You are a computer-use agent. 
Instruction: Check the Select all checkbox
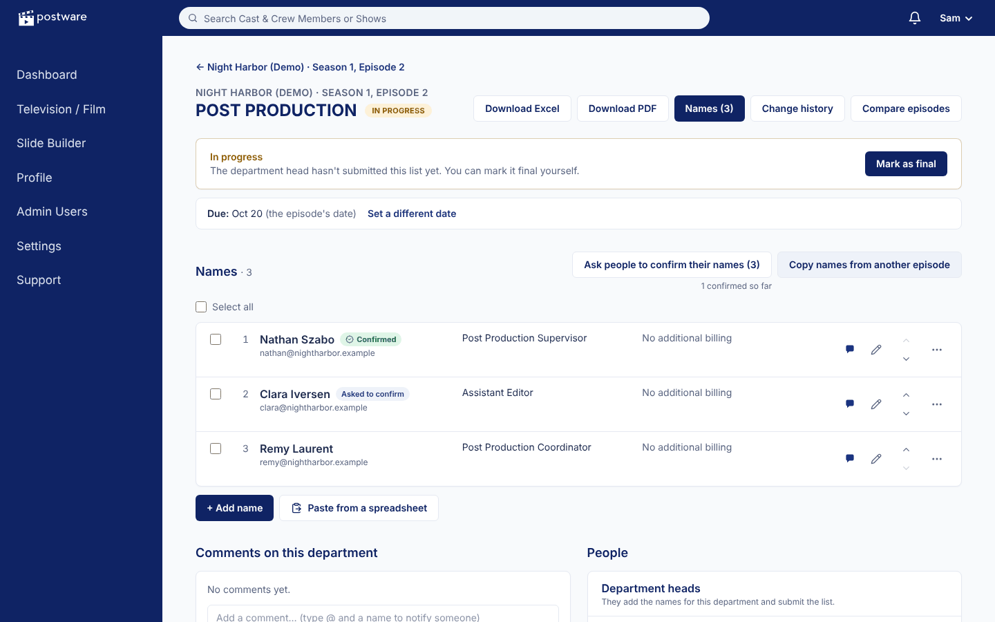pos(201,307)
